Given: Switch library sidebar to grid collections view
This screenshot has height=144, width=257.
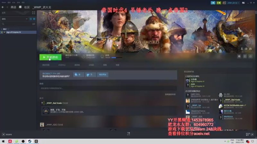Looking at the screenshot, I should click(34, 13).
